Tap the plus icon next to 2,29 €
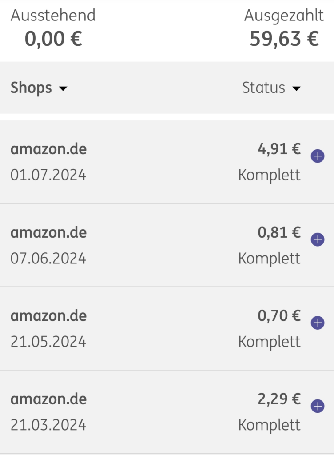Screen dimensions: 334x455 [x=318, y=406]
